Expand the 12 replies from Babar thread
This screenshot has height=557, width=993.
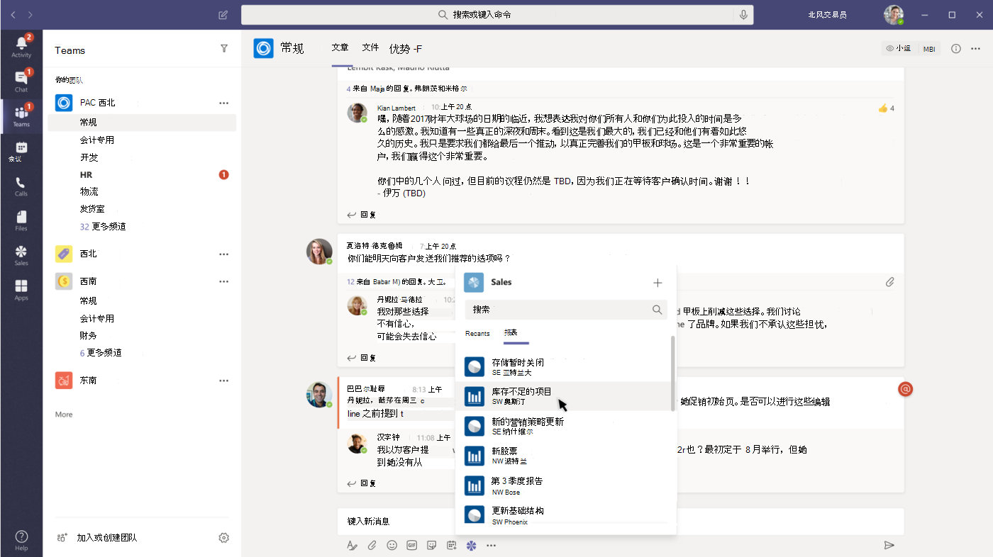click(x=396, y=281)
